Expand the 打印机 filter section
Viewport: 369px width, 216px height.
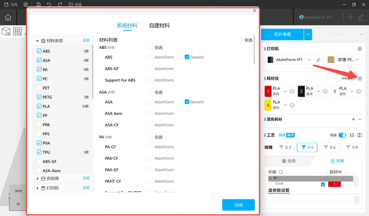coord(37,188)
